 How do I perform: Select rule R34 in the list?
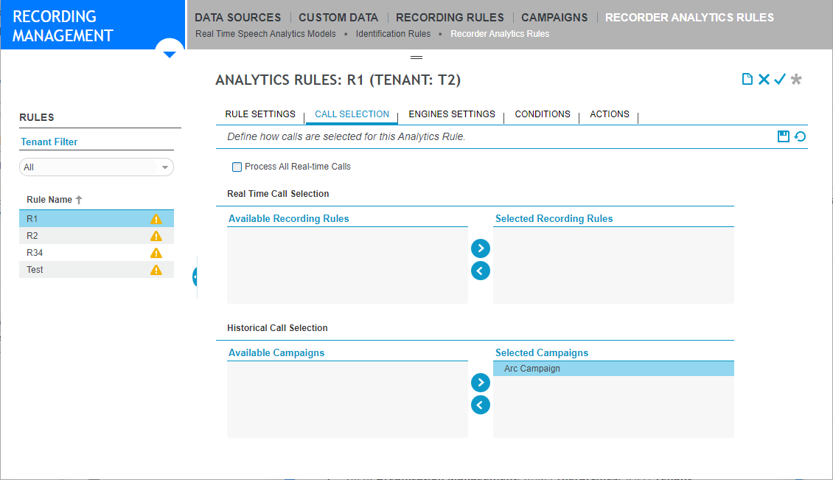(96, 252)
